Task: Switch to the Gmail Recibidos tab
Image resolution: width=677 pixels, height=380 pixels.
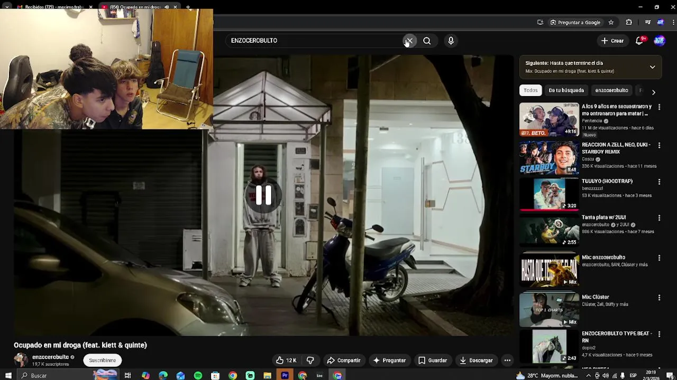Action: pos(50,7)
